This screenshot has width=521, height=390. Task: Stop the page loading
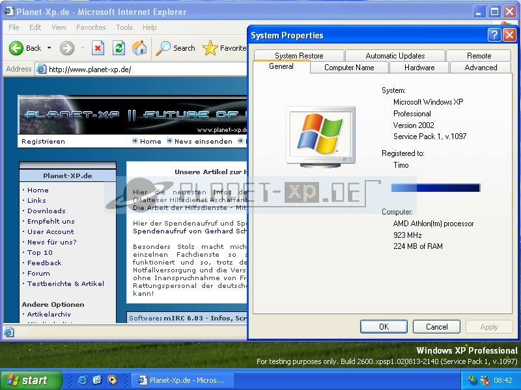point(98,47)
